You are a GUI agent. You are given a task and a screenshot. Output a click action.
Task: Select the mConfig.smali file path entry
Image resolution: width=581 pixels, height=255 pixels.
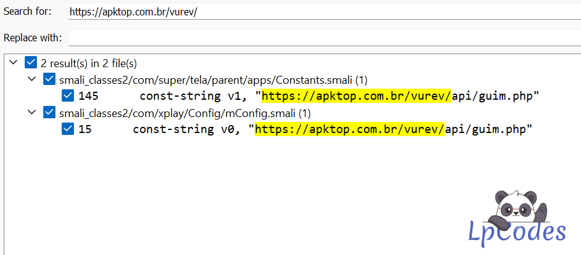pyautogui.click(x=185, y=113)
